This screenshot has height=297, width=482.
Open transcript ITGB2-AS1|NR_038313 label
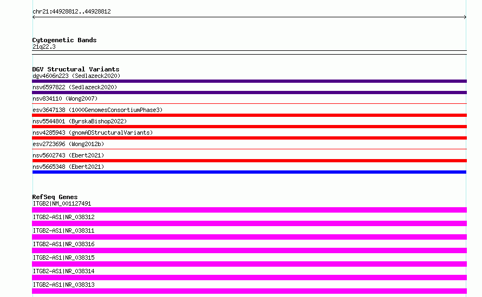[x=63, y=285]
